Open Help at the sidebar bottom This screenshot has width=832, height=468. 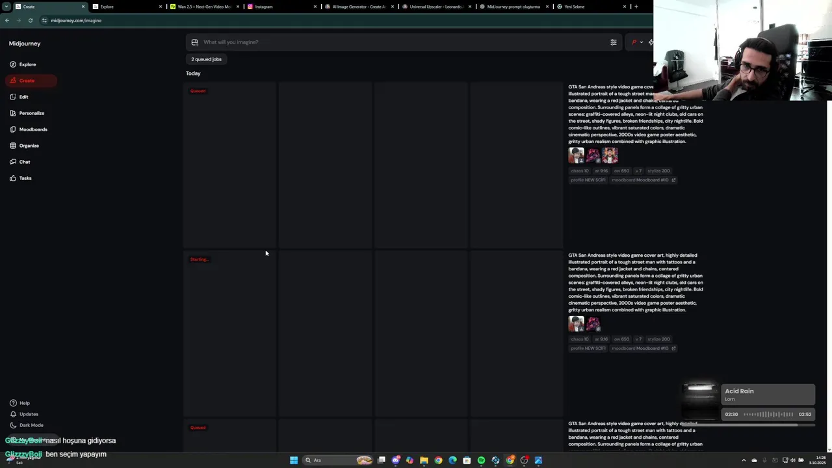(x=19, y=403)
